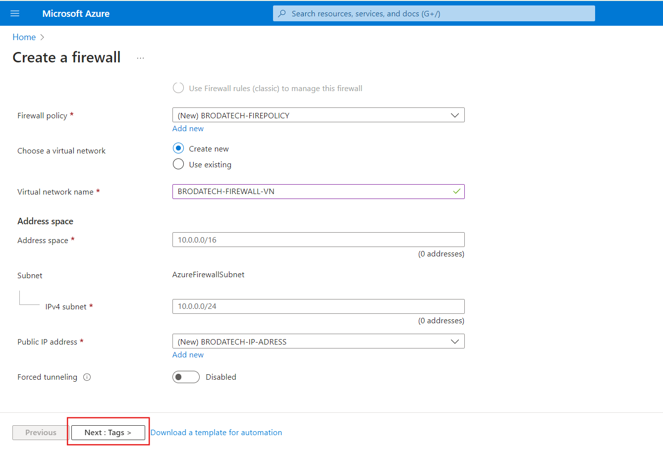Select the Use existing radio button
663x449 pixels.
tap(178, 164)
